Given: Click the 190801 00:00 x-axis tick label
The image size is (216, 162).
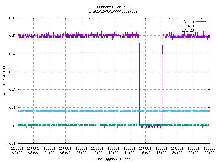Looking at the screenshot, I should click(17, 151).
